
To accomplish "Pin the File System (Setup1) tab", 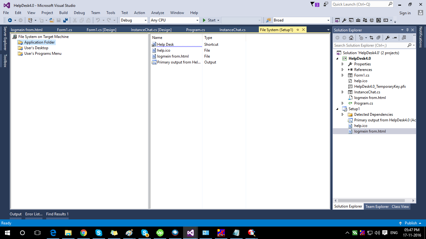I will tap(298, 30).
